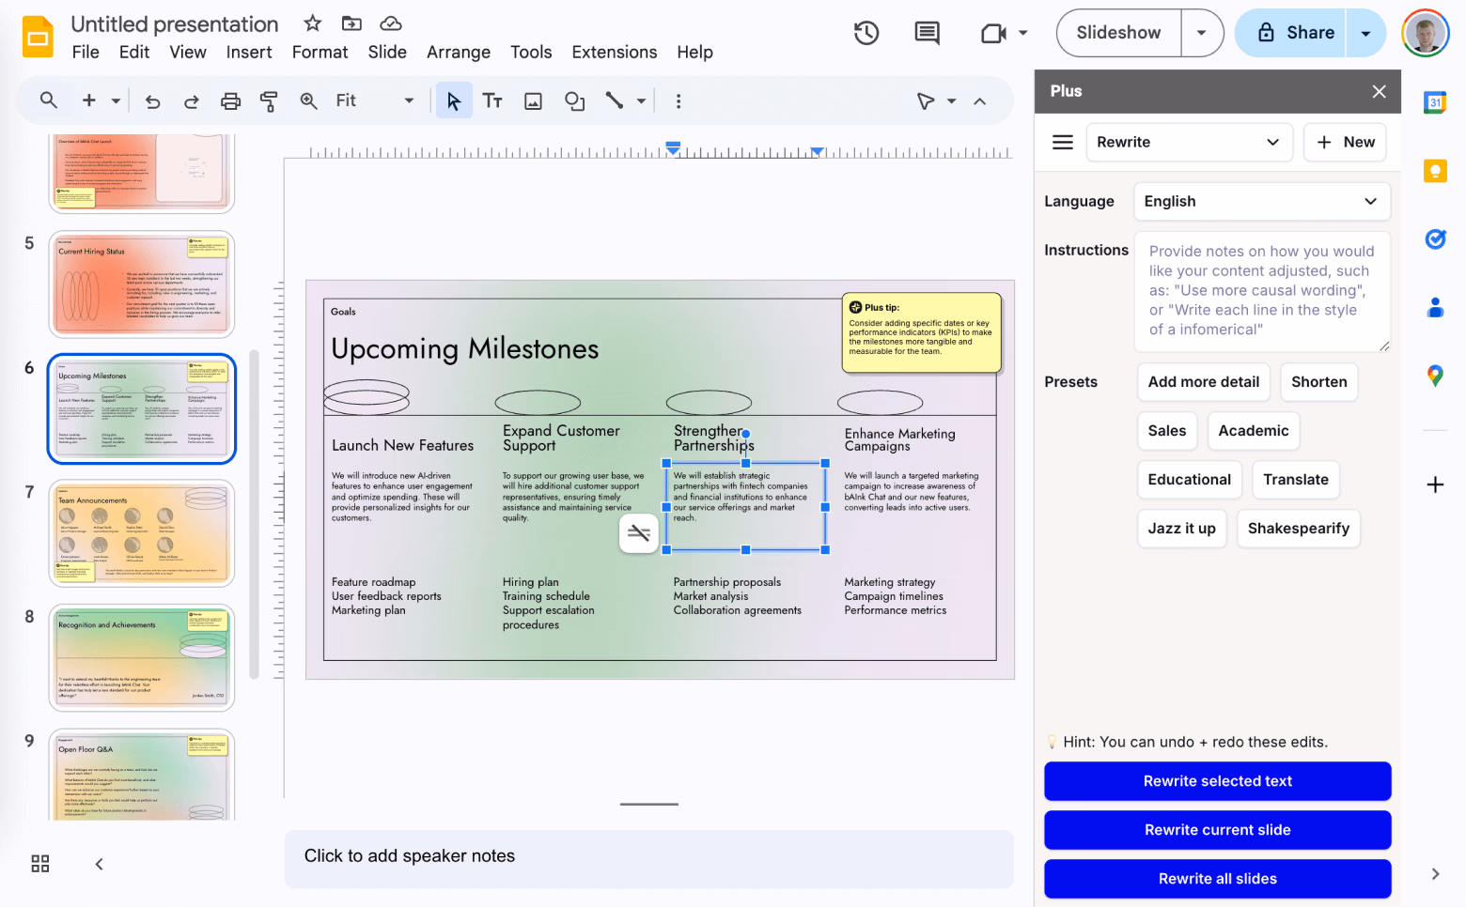The height and width of the screenshot is (907, 1466).
Task: Open Contacts in side panel
Action: tap(1435, 307)
